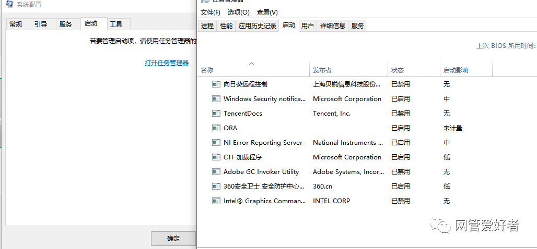Screen dimensions: 537x249
Task: Click 已启用 status of CTF 加载程序 row
Action: (x=401, y=157)
